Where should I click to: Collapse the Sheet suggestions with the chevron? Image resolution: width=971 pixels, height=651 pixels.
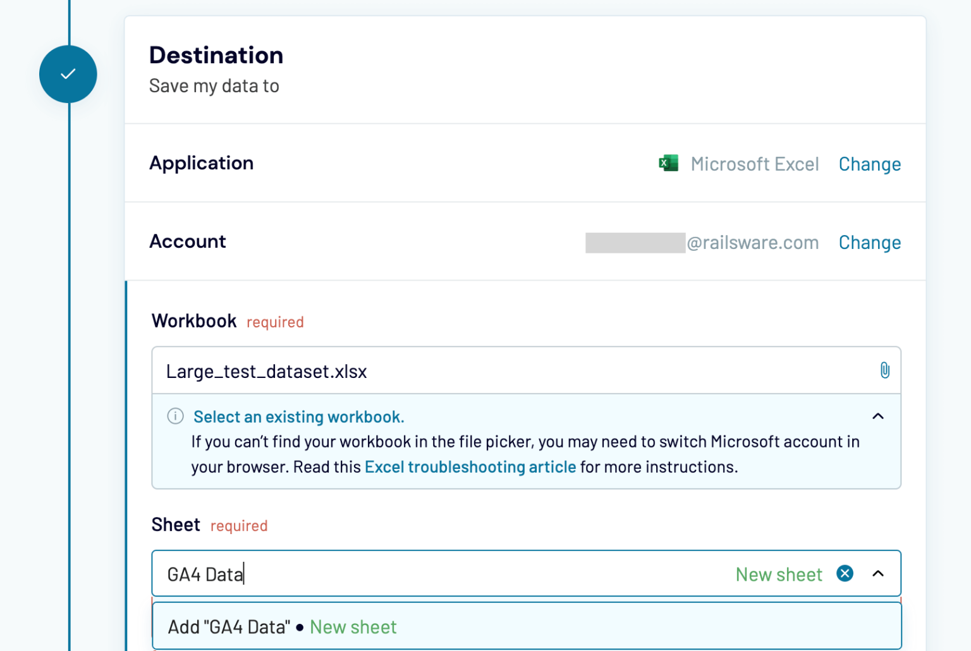pos(878,575)
